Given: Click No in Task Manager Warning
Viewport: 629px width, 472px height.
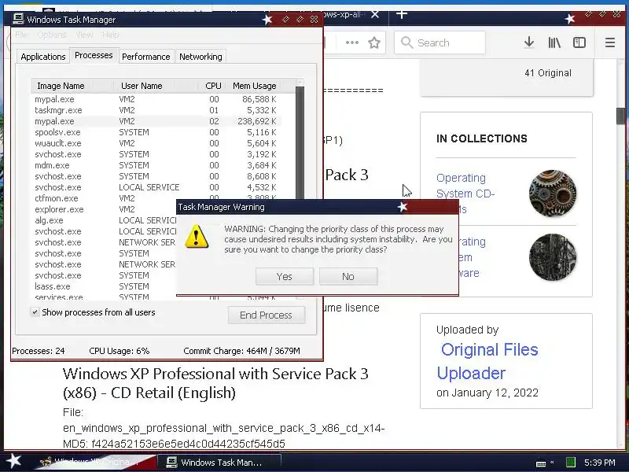Looking at the screenshot, I should click(x=348, y=277).
